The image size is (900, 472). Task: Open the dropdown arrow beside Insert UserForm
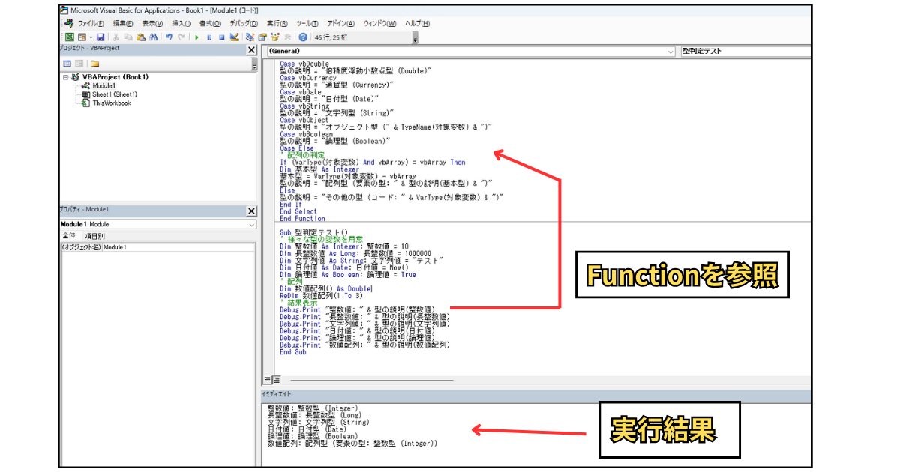tap(91, 37)
